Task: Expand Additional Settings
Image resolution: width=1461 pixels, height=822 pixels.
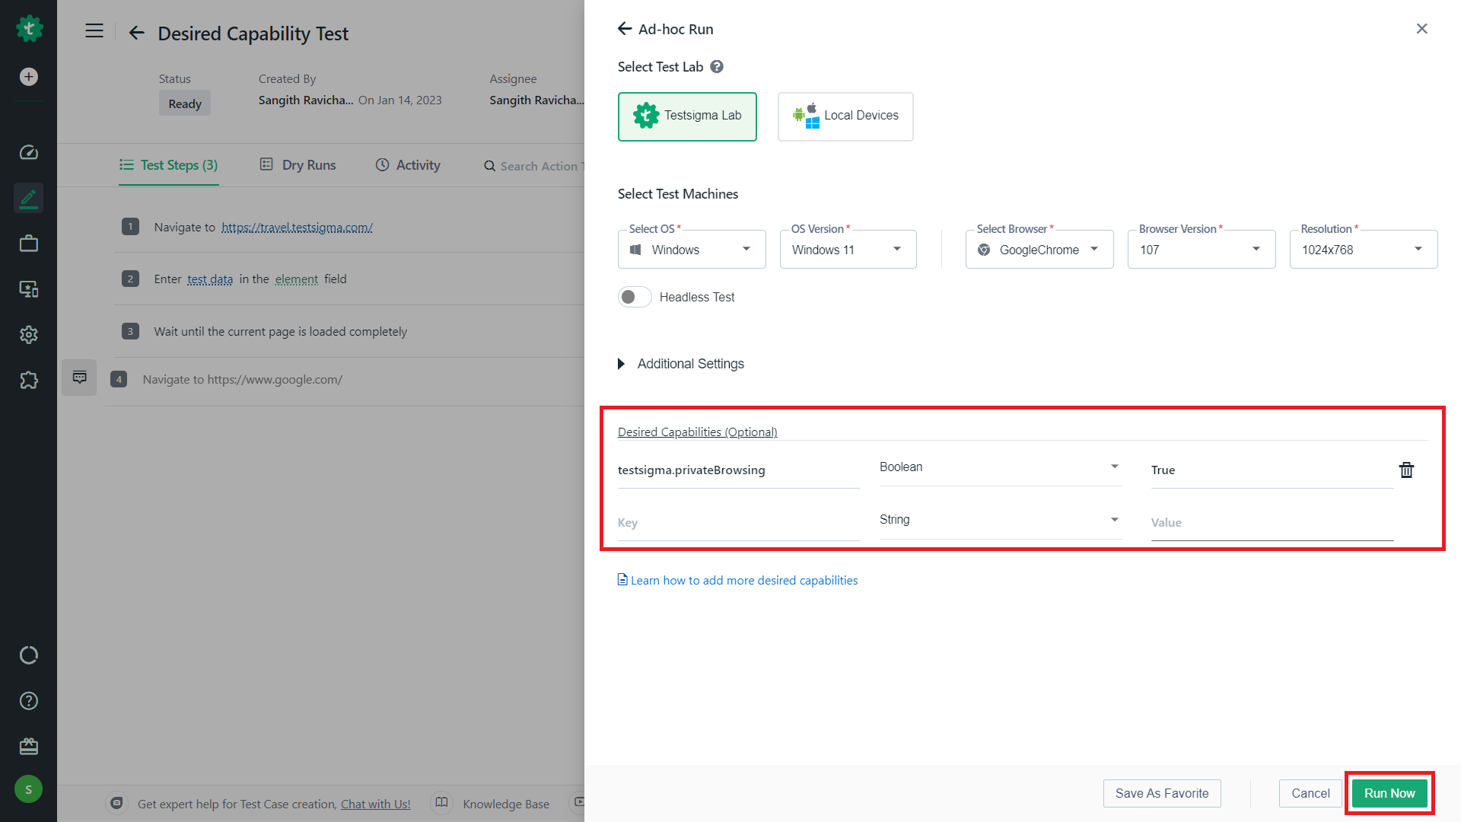Action: click(x=681, y=364)
